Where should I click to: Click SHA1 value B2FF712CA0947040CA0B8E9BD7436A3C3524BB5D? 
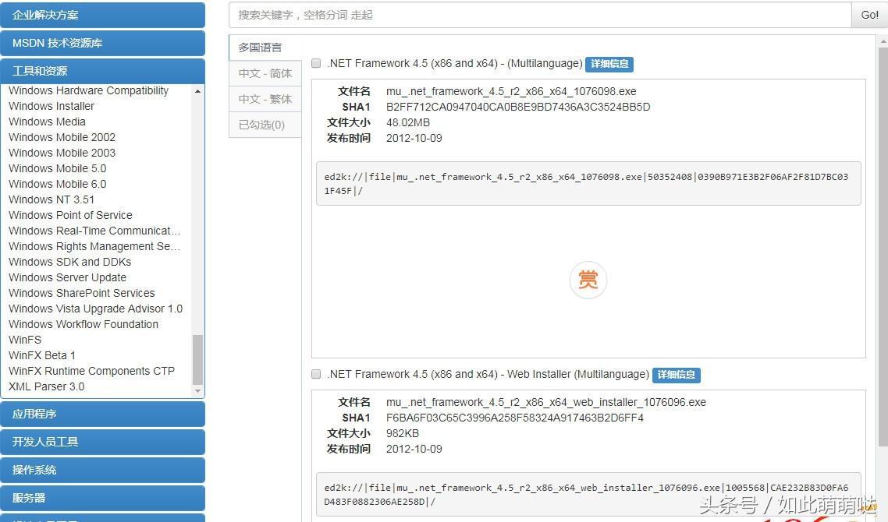pos(517,107)
